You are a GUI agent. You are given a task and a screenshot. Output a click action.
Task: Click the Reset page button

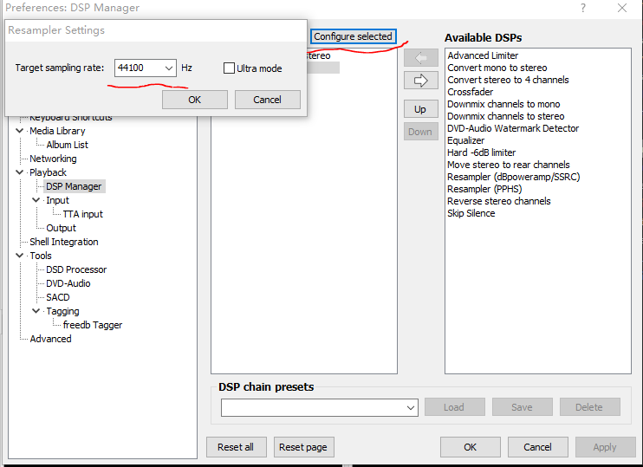coord(304,447)
